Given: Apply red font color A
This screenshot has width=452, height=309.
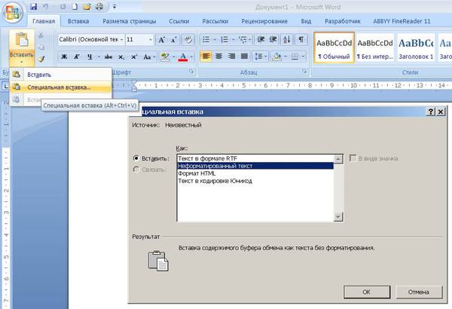Looking at the screenshot, I should [x=183, y=57].
